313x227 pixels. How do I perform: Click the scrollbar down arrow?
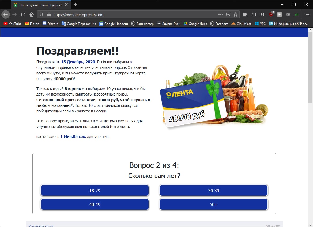tap(310, 225)
